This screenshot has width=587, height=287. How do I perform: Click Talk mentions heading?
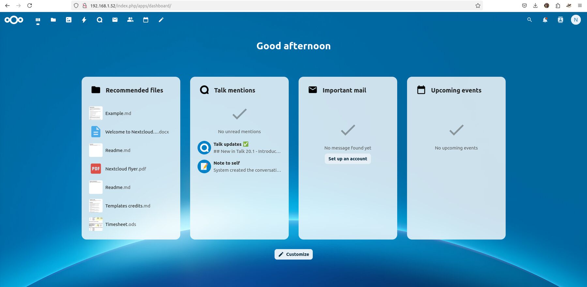[x=234, y=90]
